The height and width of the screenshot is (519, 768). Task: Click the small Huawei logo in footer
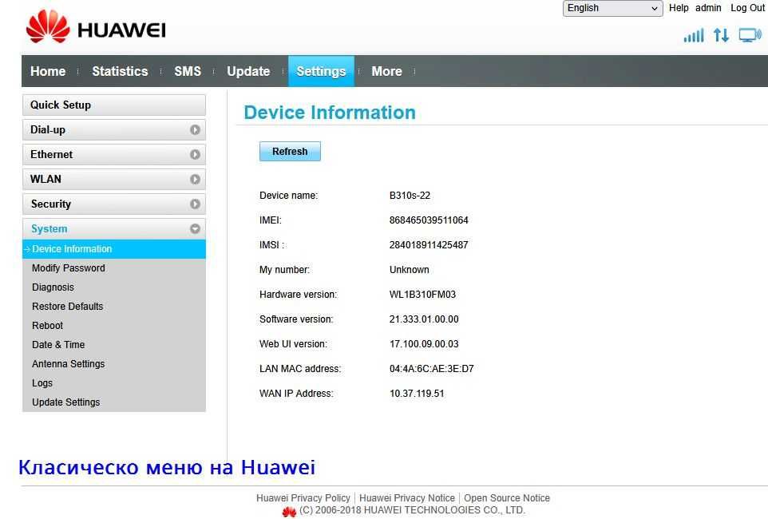[290, 511]
